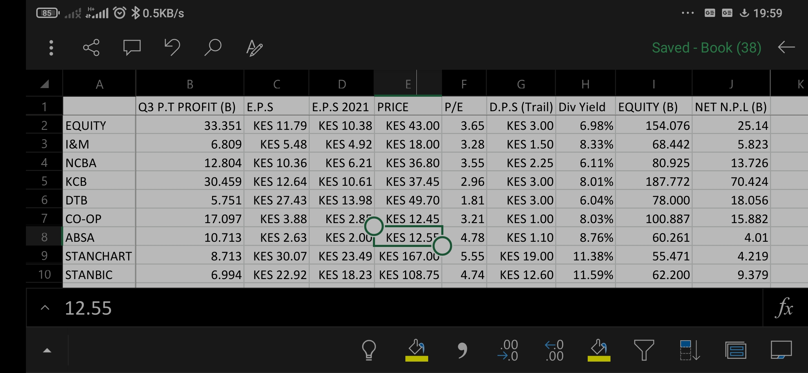Select the D.P.S (Trail) header cell
This screenshot has height=373, width=808.
click(x=521, y=107)
